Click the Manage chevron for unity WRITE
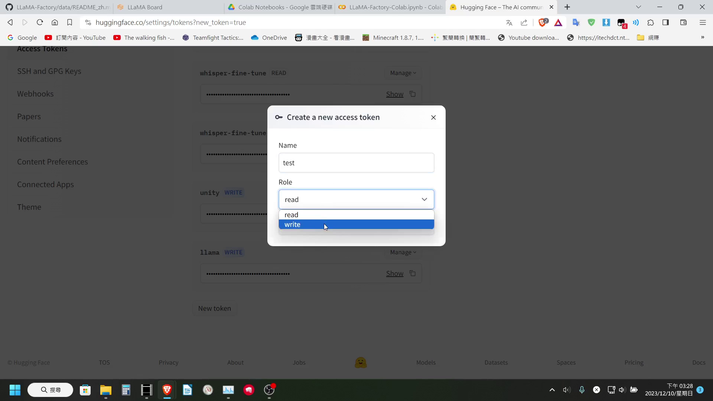713x401 pixels. click(404, 192)
